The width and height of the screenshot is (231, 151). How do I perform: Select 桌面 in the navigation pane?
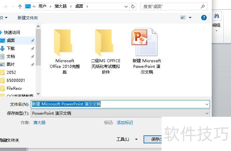point(11,40)
